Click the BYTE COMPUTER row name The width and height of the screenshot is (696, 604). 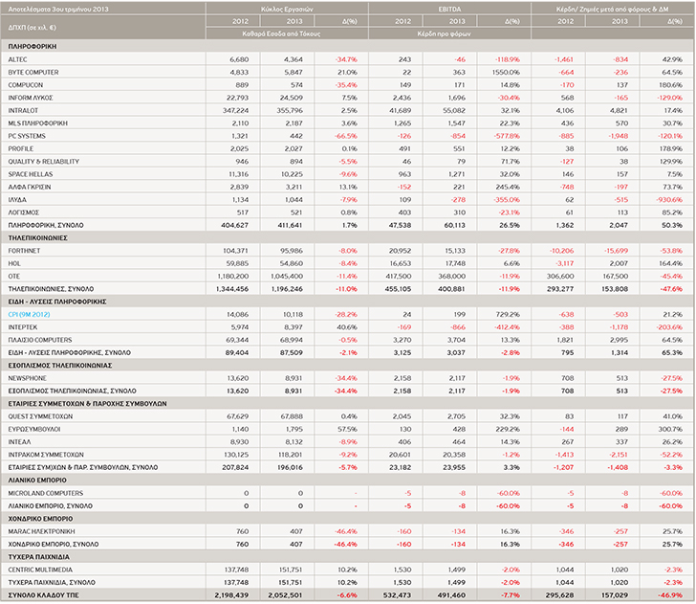(x=33, y=72)
